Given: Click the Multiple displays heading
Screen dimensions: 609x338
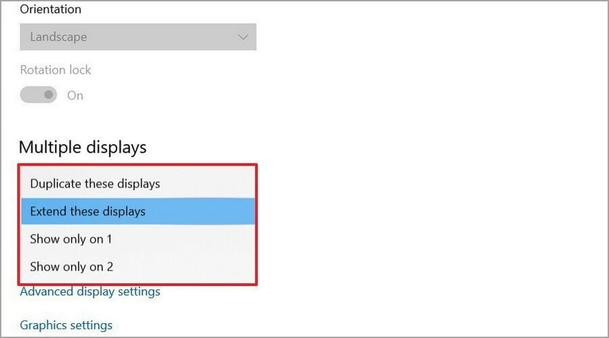Looking at the screenshot, I should [x=83, y=147].
